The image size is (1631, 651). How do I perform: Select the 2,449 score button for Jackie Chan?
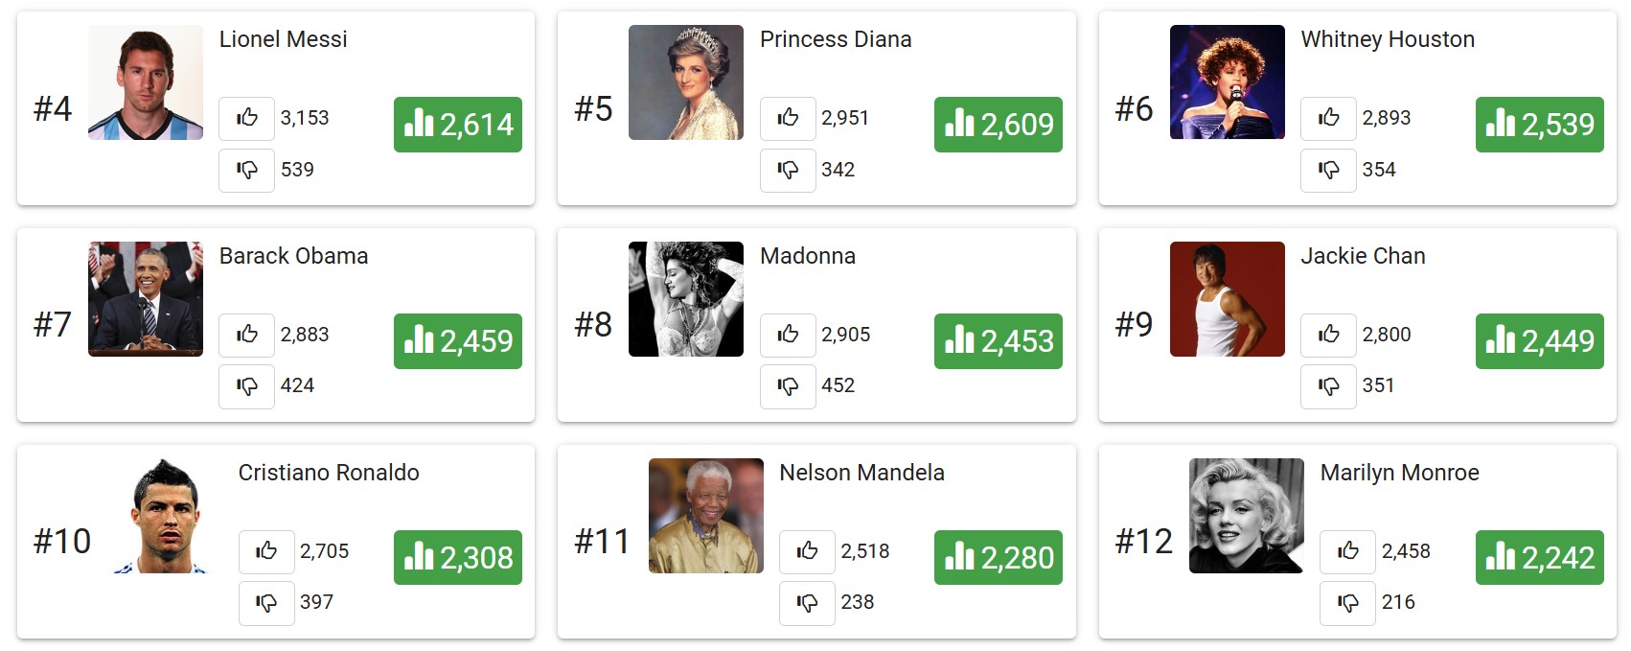pyautogui.click(x=1539, y=341)
